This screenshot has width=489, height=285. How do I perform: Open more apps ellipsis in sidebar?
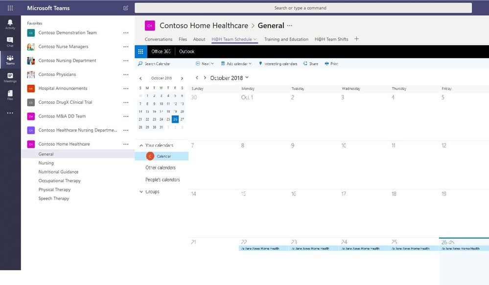tap(10, 113)
